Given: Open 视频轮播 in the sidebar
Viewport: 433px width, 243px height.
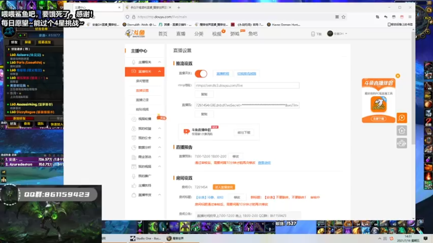Looking at the screenshot, I should [145, 119].
